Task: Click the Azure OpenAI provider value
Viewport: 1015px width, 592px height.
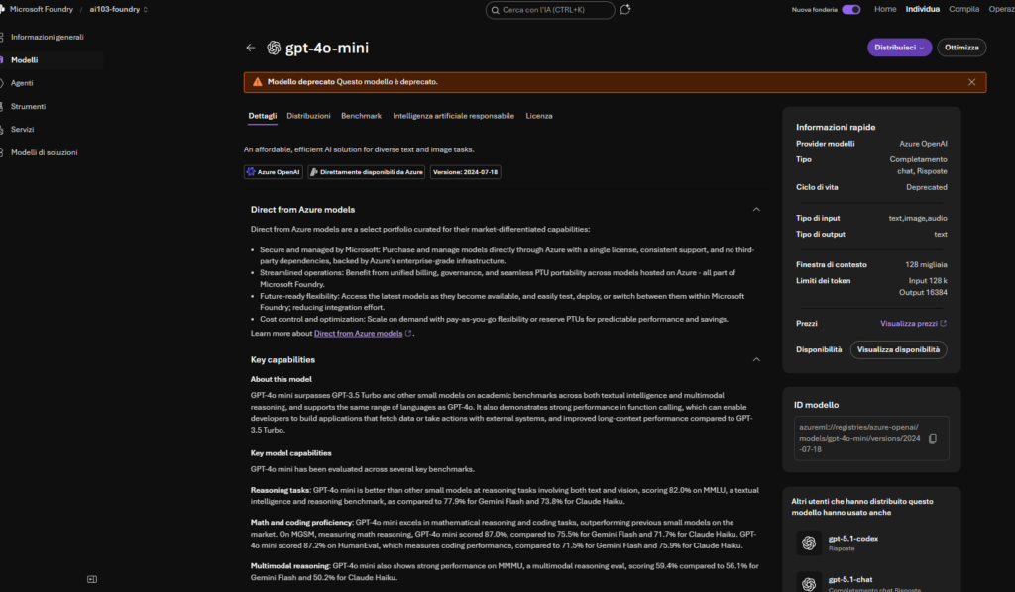Action: [923, 144]
